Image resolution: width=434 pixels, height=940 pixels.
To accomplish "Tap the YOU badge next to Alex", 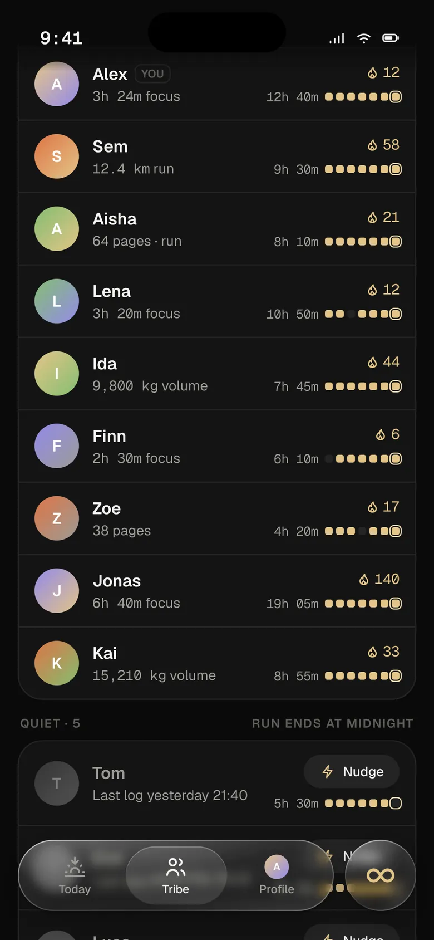I will 152,74.
